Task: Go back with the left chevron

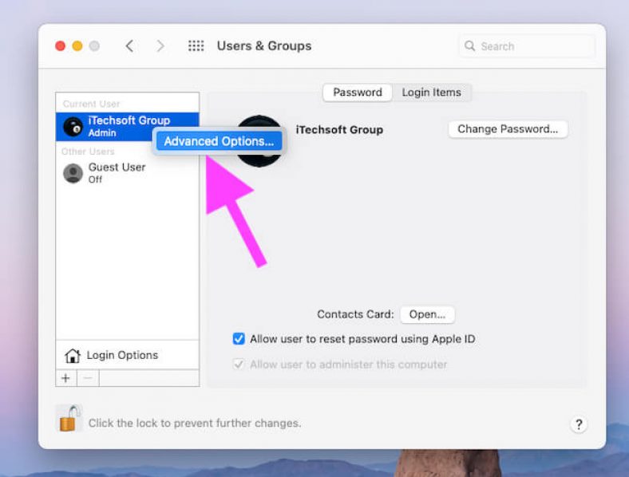Action: (x=129, y=46)
